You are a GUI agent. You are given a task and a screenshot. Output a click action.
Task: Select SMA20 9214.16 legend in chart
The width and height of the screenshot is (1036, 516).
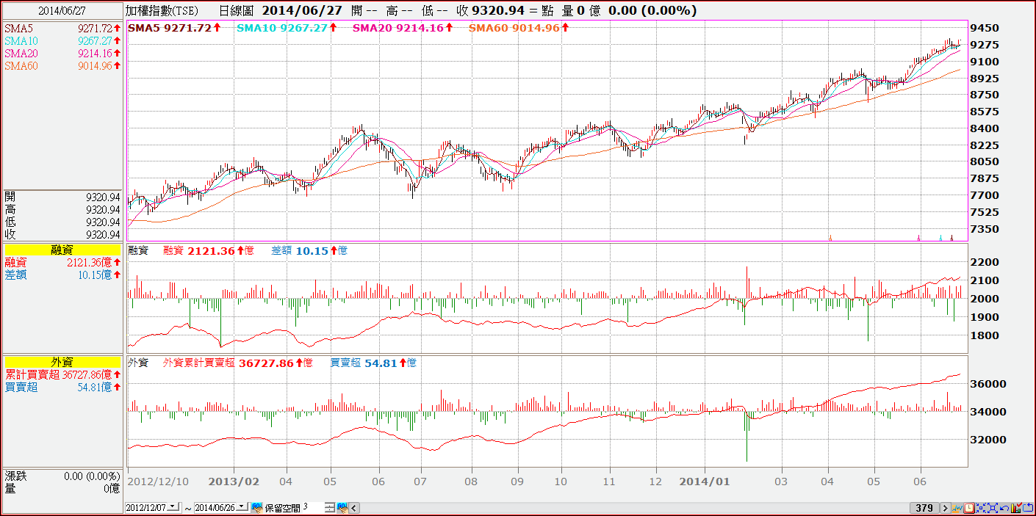pos(403,28)
